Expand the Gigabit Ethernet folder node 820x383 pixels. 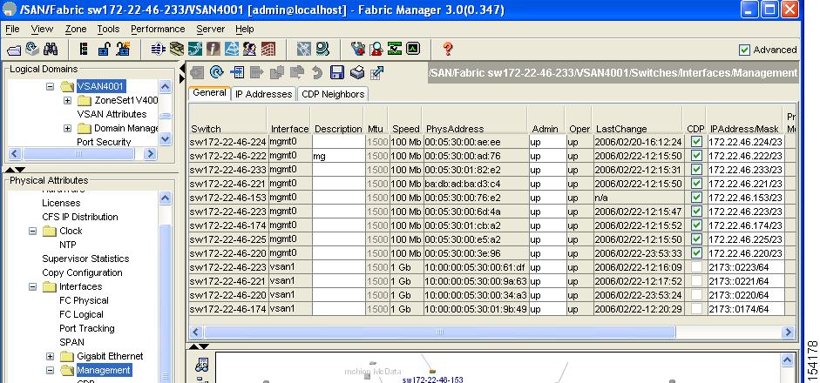tap(51, 356)
